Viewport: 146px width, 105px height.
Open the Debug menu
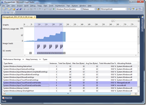coord(33,6)
